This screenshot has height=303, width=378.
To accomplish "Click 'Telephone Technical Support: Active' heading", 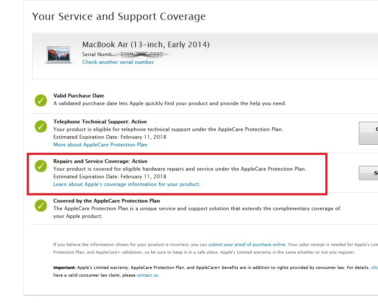I will (100, 122).
